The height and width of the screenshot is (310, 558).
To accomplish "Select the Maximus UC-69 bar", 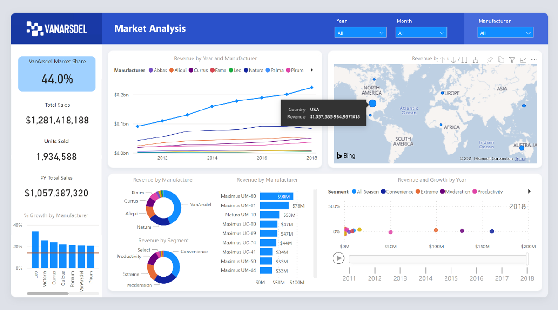I will (268, 233).
